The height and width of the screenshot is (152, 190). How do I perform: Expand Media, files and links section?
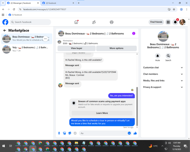(163, 81)
